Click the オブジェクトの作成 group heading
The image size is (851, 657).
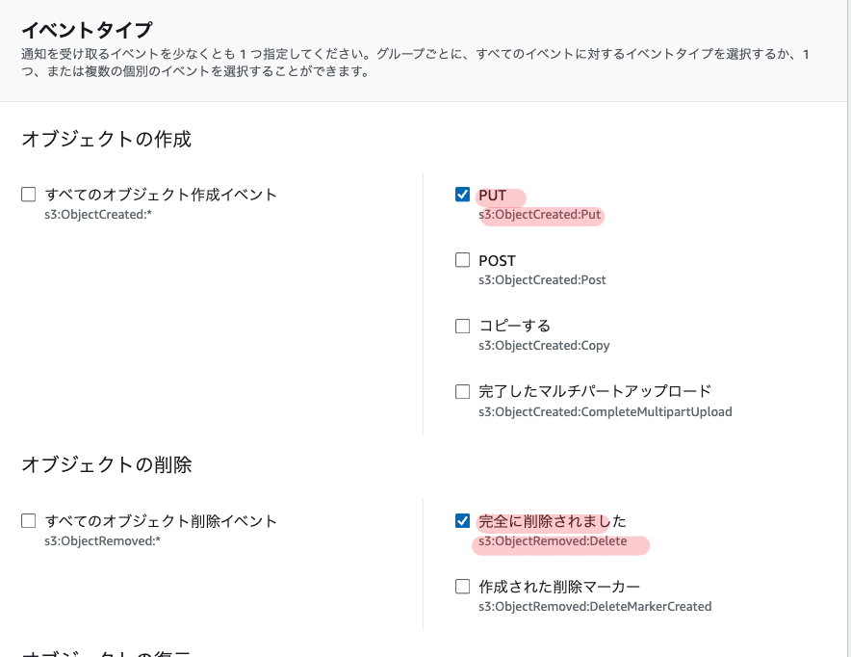[x=106, y=139]
